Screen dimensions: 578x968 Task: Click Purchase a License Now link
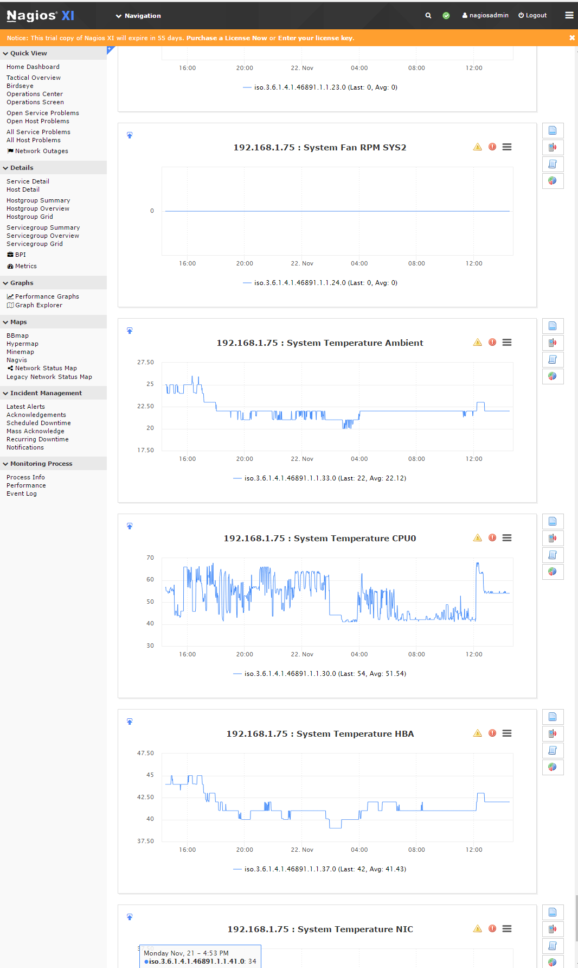(227, 38)
